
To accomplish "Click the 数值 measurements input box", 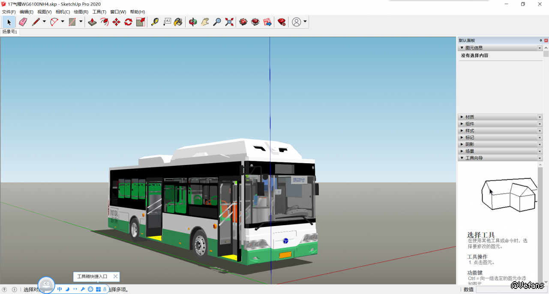I will point(510,289).
